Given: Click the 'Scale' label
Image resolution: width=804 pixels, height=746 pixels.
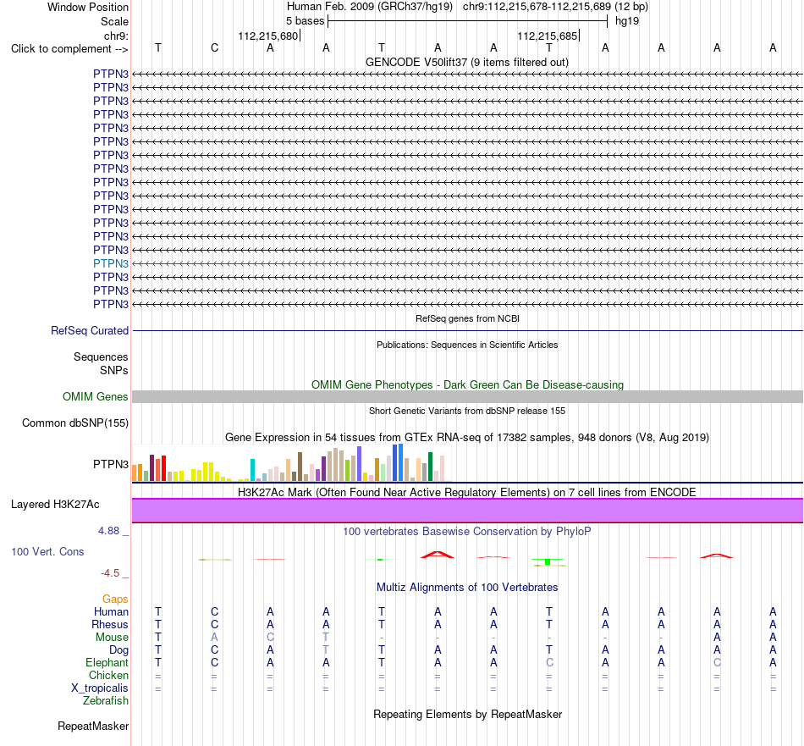Looking at the screenshot, I should click(114, 21).
